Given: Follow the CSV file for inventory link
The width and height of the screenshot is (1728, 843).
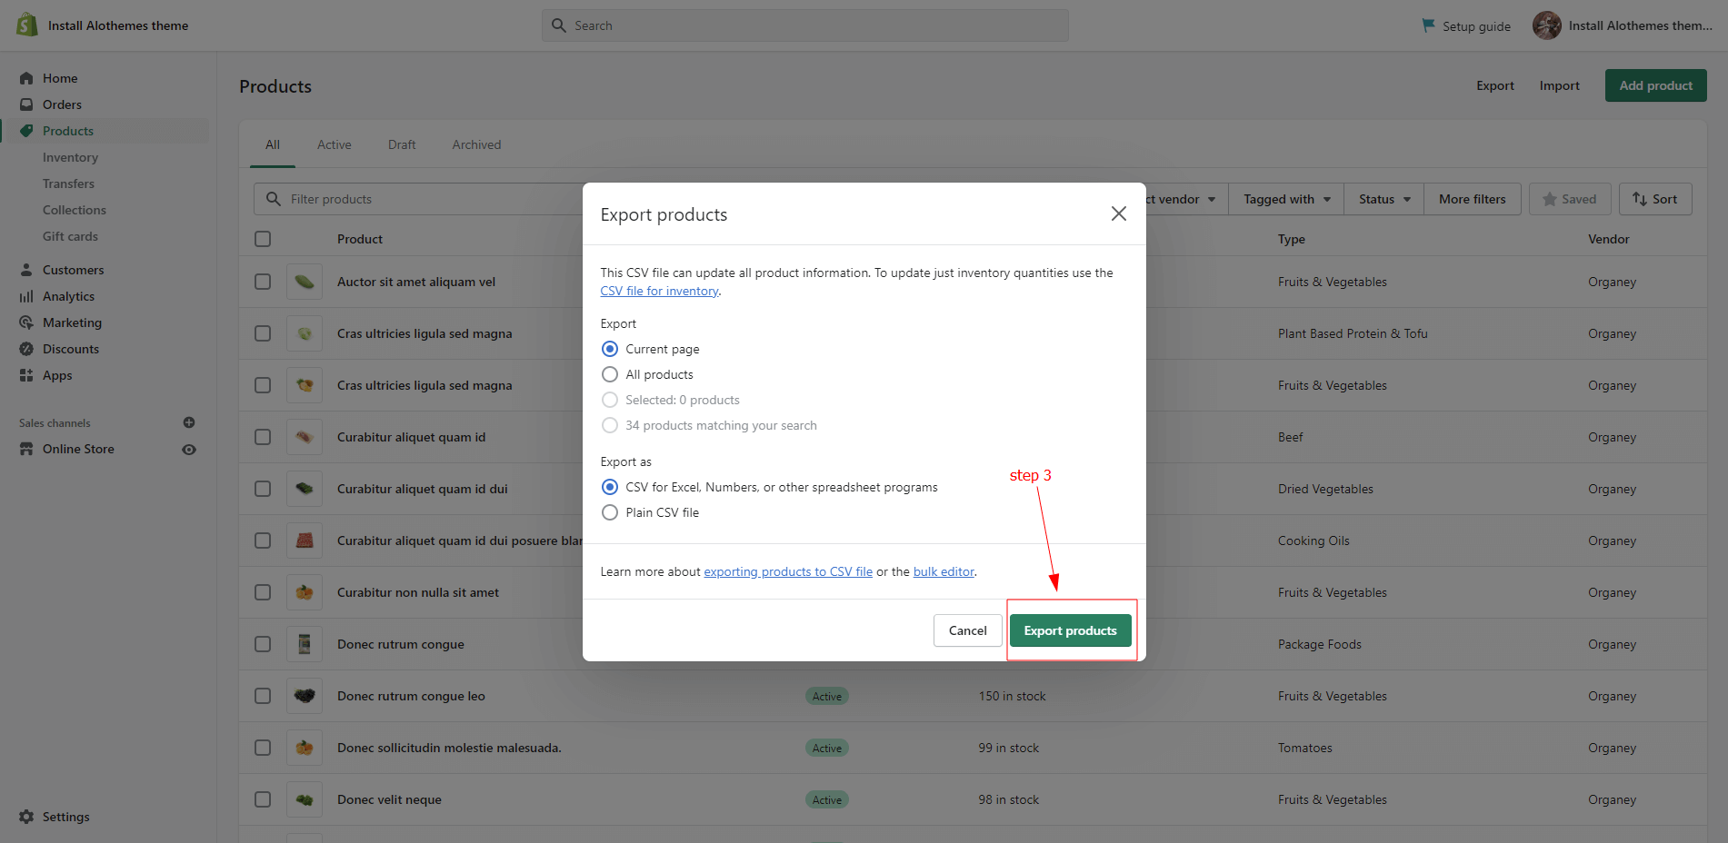Looking at the screenshot, I should click(x=659, y=291).
